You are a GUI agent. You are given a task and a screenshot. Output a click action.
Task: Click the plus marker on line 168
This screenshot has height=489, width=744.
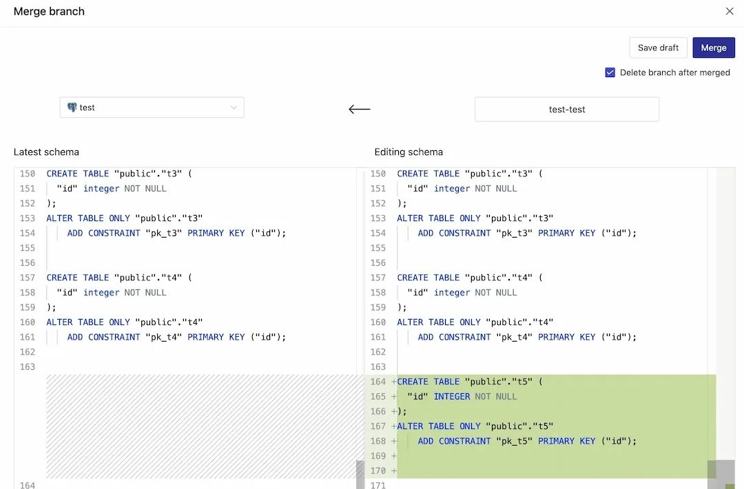(x=393, y=441)
